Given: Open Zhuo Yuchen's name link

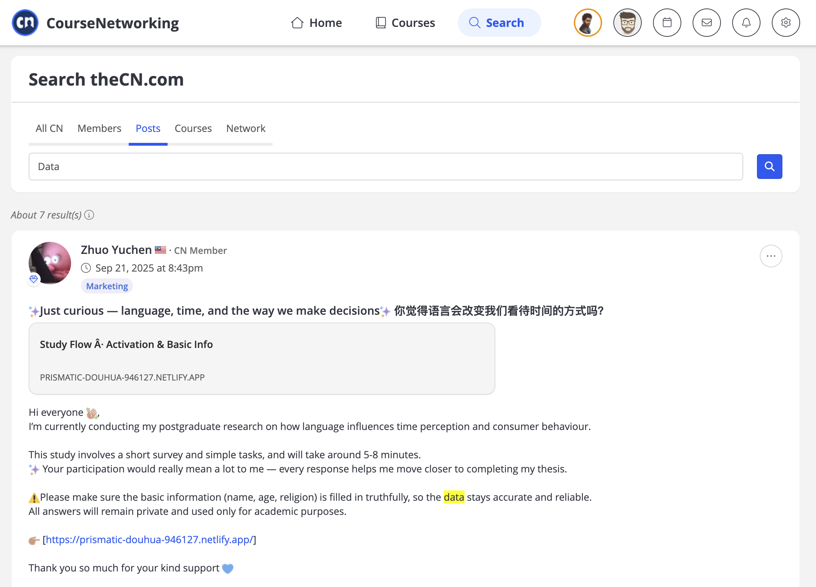Looking at the screenshot, I should point(116,250).
